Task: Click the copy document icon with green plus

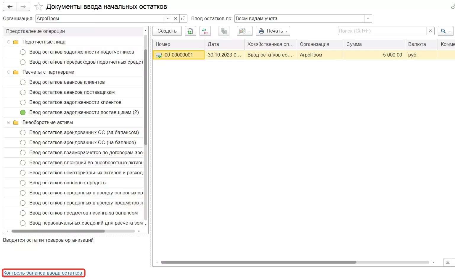Action: (190, 31)
